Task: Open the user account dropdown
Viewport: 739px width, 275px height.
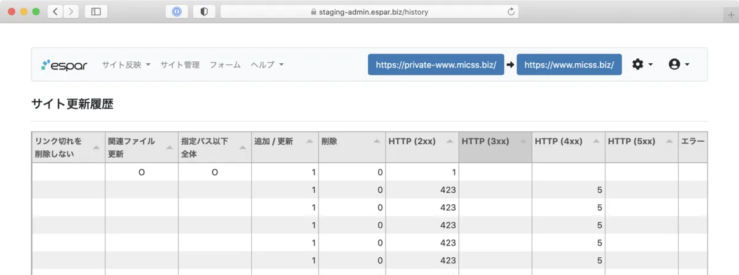Action: (x=679, y=64)
